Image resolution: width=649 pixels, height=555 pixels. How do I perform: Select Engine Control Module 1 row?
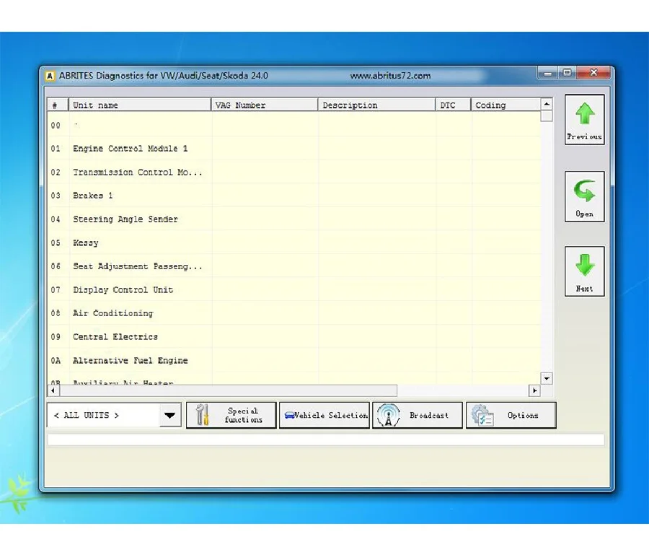click(294, 148)
